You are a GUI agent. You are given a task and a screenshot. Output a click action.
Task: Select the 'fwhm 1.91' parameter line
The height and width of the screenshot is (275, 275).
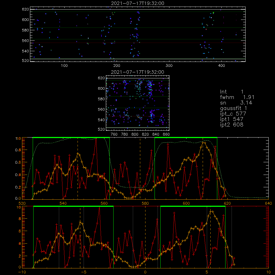point(237,97)
